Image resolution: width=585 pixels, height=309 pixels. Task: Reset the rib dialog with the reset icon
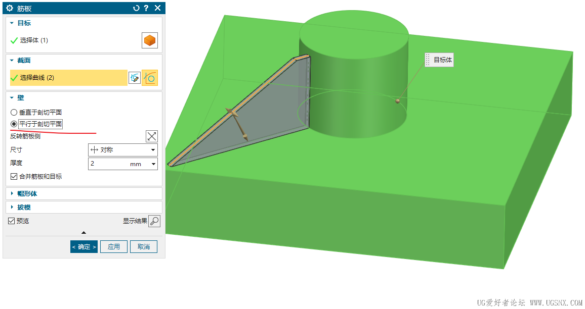pos(136,8)
